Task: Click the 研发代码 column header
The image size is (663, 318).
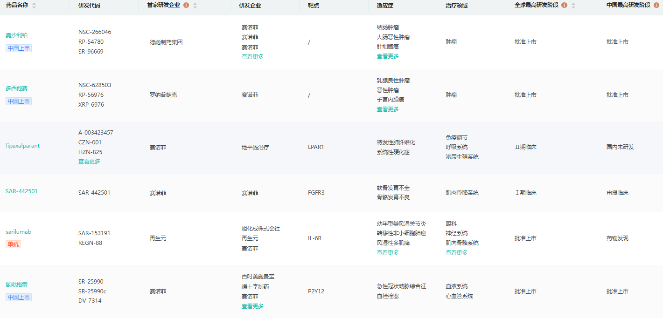Action: pyautogui.click(x=89, y=6)
